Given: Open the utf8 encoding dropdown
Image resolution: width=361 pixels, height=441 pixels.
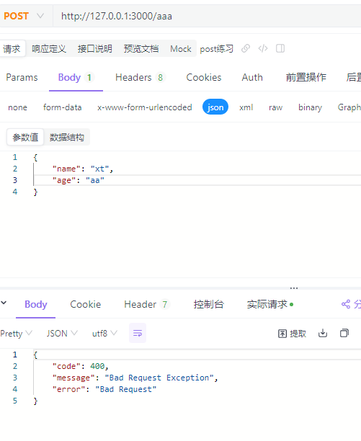Looking at the screenshot, I should pos(104,334).
